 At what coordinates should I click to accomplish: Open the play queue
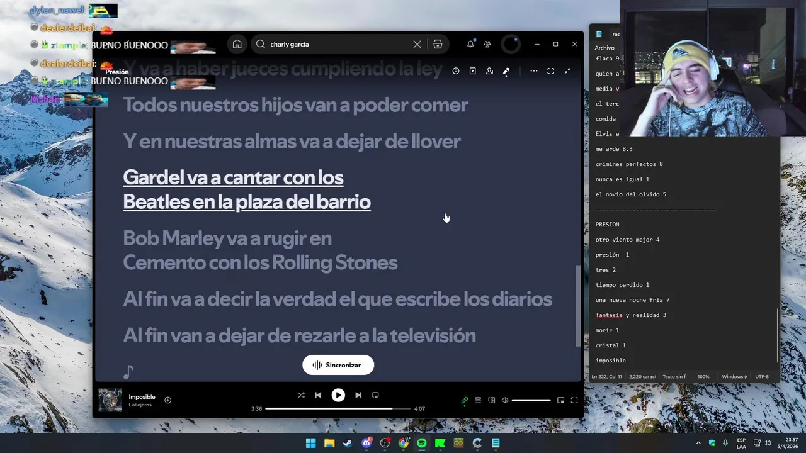click(x=478, y=400)
